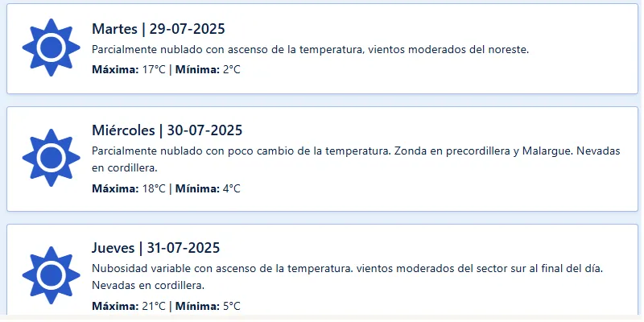Click the sun icon for Martes forecast
The height and width of the screenshot is (322, 644).
coord(51,48)
